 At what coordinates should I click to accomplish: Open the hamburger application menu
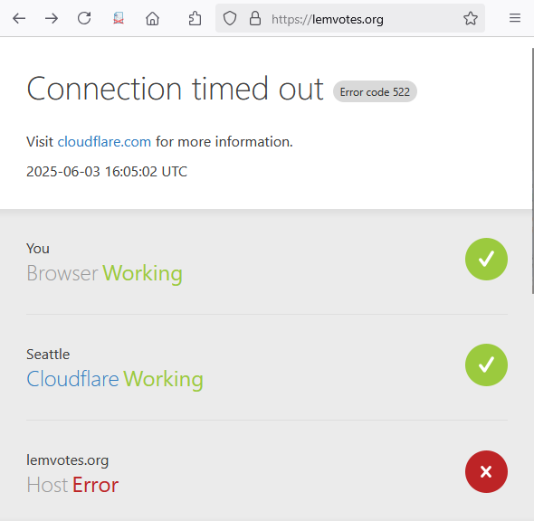[515, 18]
